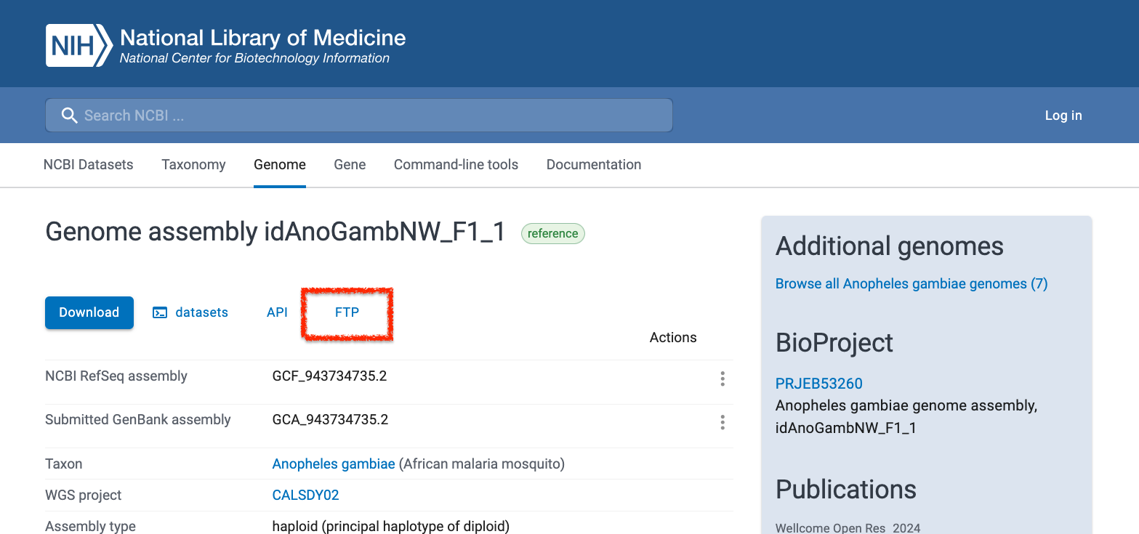The image size is (1139, 534).
Task: Select the Genome tab
Action: 279,164
